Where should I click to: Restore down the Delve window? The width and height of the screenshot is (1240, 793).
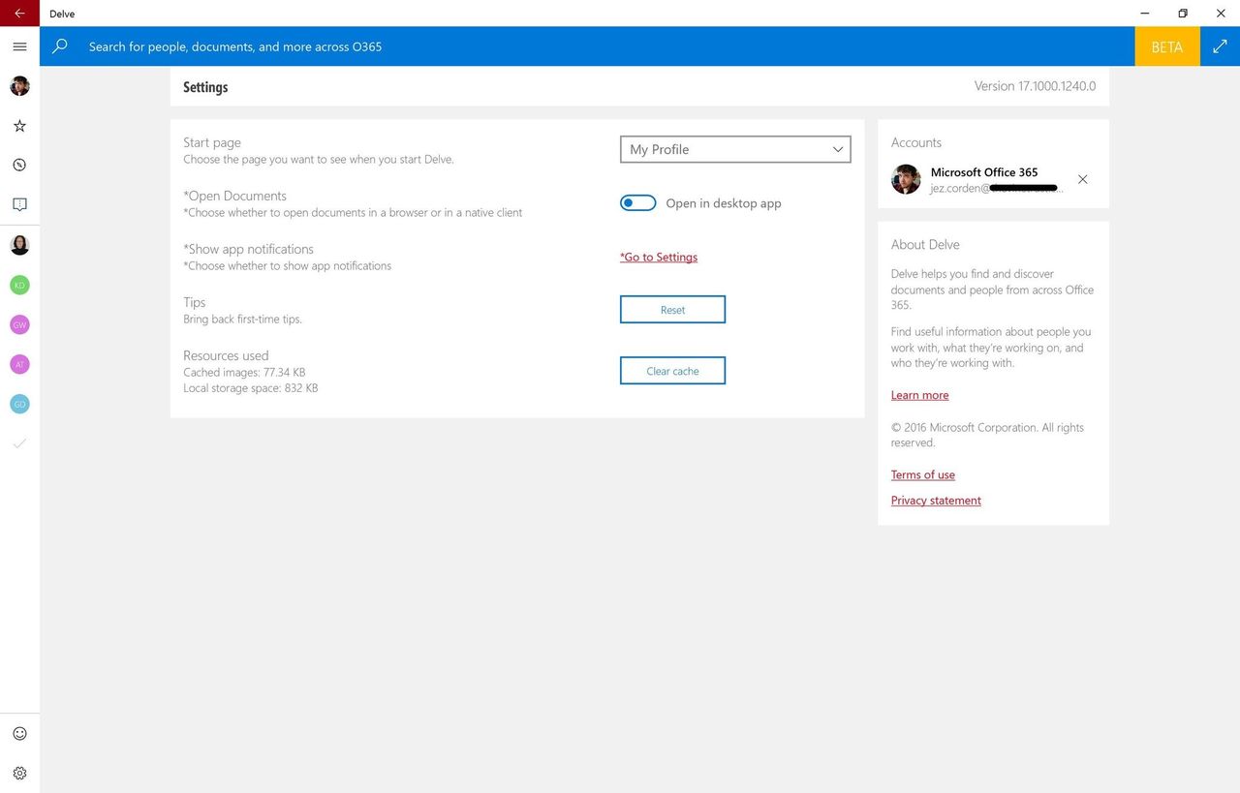click(1183, 14)
